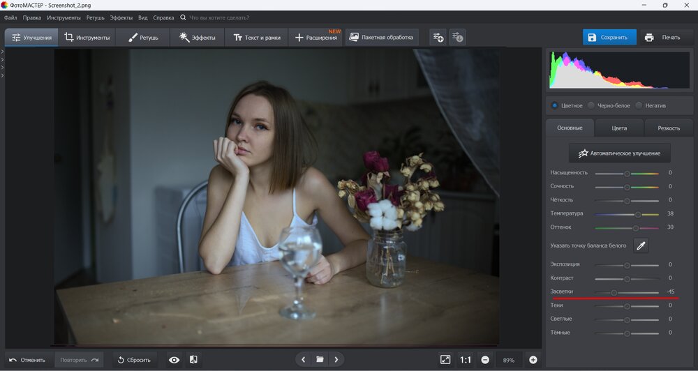Screen dimensions: 698x371
Task: Zoom out with the minus icon
Action: tap(485, 360)
